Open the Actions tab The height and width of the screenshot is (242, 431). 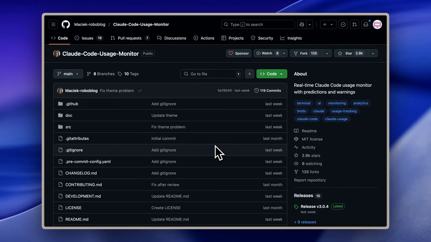(x=204, y=38)
